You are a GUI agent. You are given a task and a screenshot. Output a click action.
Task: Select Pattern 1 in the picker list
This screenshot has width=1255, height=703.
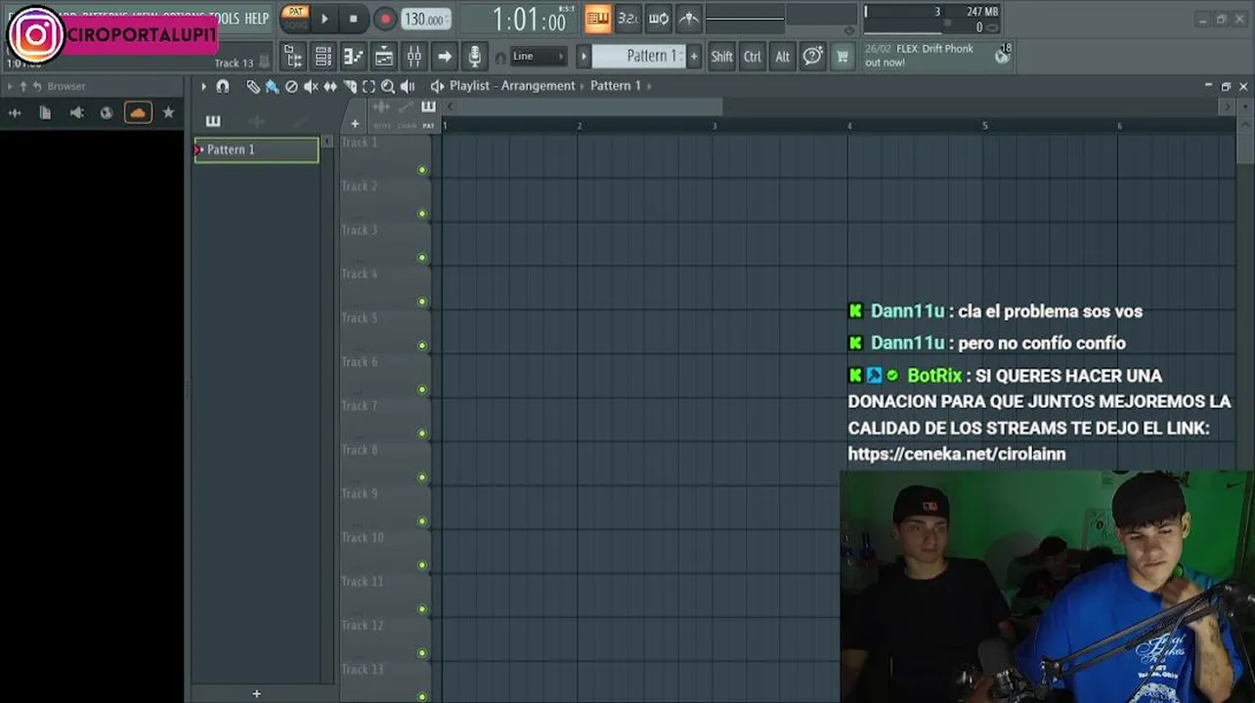tap(256, 149)
